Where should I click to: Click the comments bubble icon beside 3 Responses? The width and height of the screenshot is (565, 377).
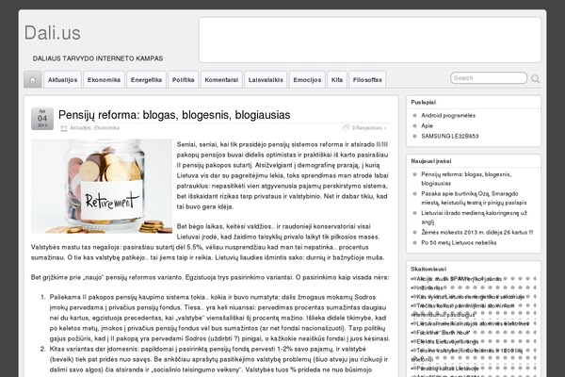[346, 128]
